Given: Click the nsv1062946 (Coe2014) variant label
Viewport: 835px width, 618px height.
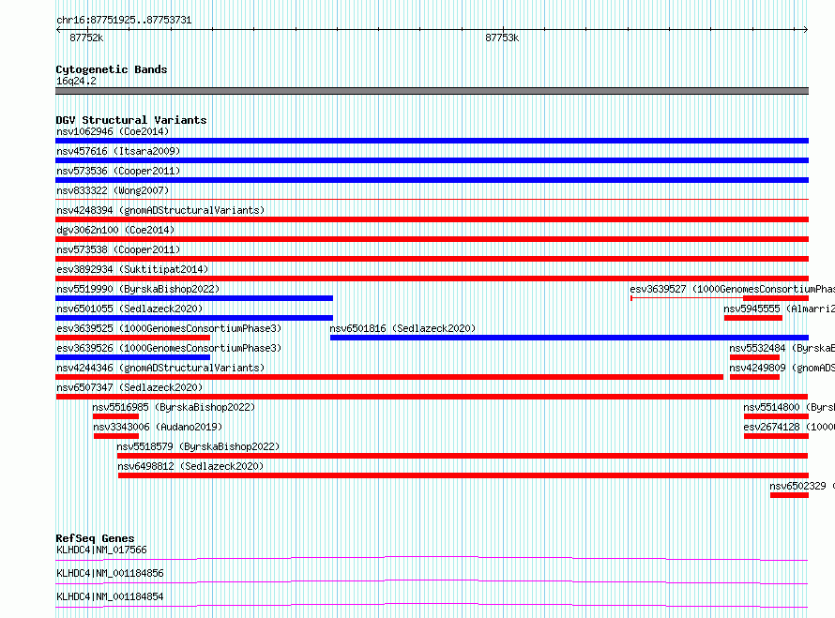Looking at the screenshot, I should coord(113,131).
